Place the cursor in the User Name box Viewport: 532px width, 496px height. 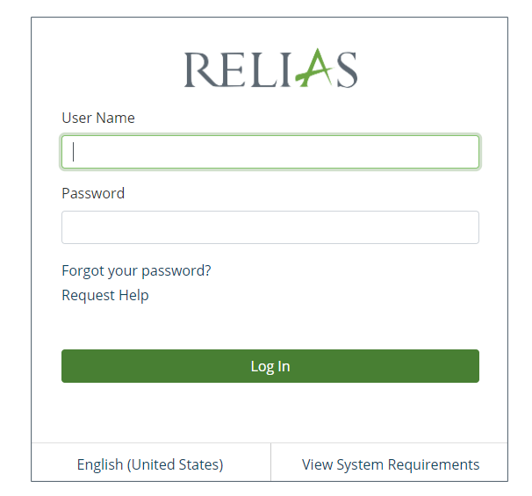coord(270,152)
